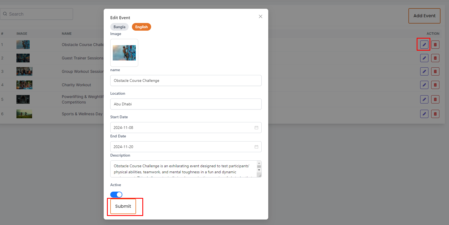Click the Add Event button
449x225 pixels.
[x=424, y=16]
